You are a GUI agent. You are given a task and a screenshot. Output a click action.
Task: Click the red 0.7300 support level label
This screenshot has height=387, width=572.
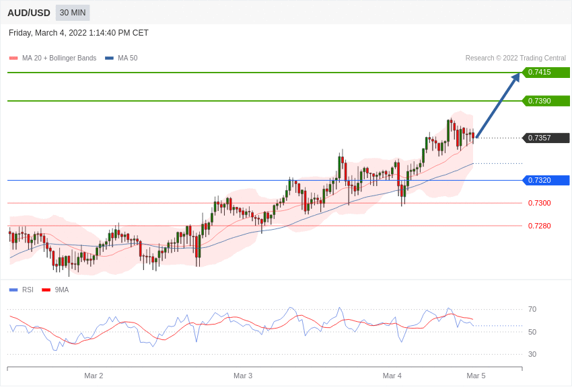(x=539, y=203)
